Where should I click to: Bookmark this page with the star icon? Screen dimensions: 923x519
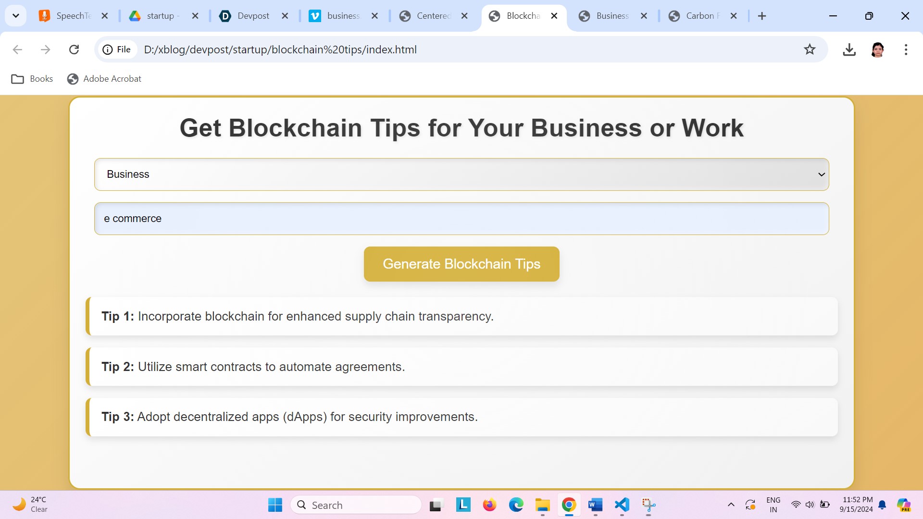(810, 49)
